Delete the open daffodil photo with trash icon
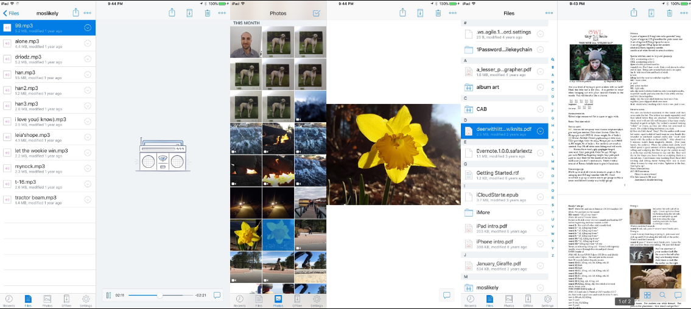This screenshot has width=691, height=309. [x=438, y=13]
